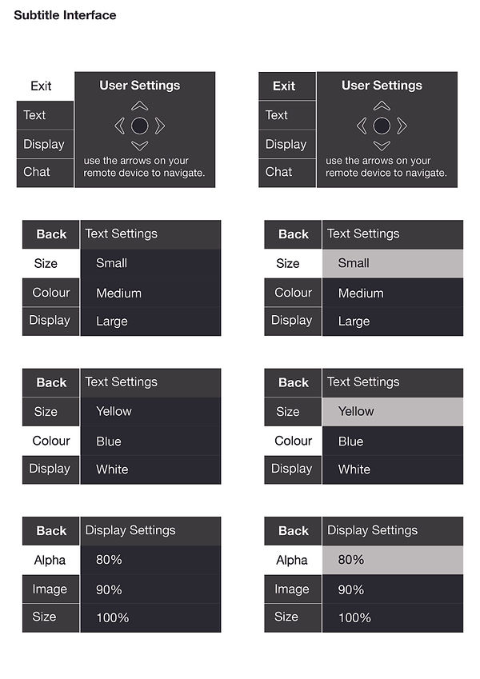Screen dimensions: 480x679
Task: Click Back in panel with grey-highlighted 80%
Action: point(293,530)
